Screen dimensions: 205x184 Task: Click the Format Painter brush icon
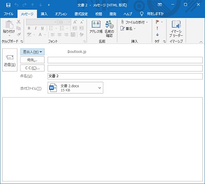coord(18,34)
